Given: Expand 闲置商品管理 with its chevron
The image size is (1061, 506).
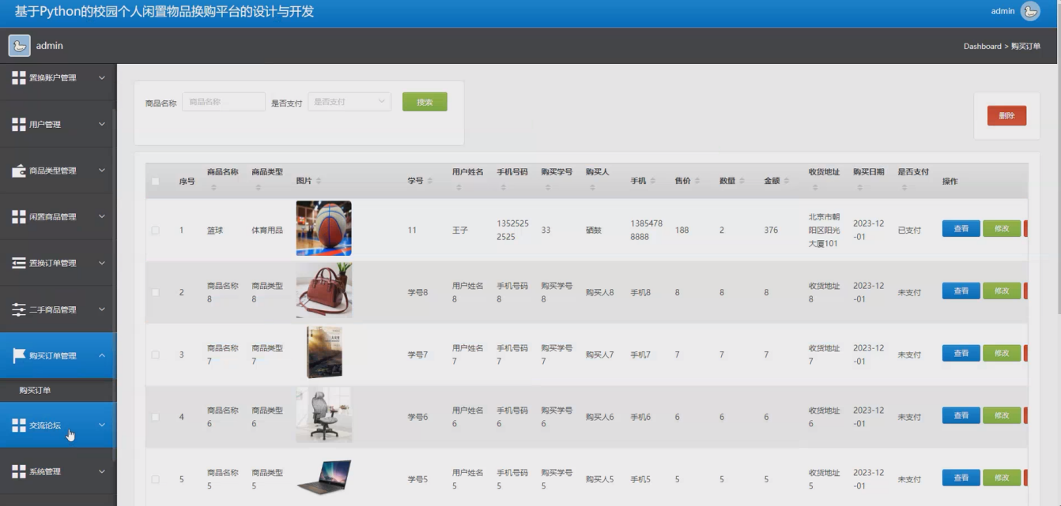Looking at the screenshot, I should (102, 216).
